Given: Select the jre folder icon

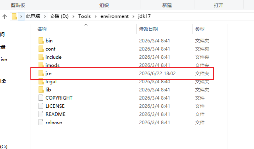Looking at the screenshot, I should click(41, 73).
